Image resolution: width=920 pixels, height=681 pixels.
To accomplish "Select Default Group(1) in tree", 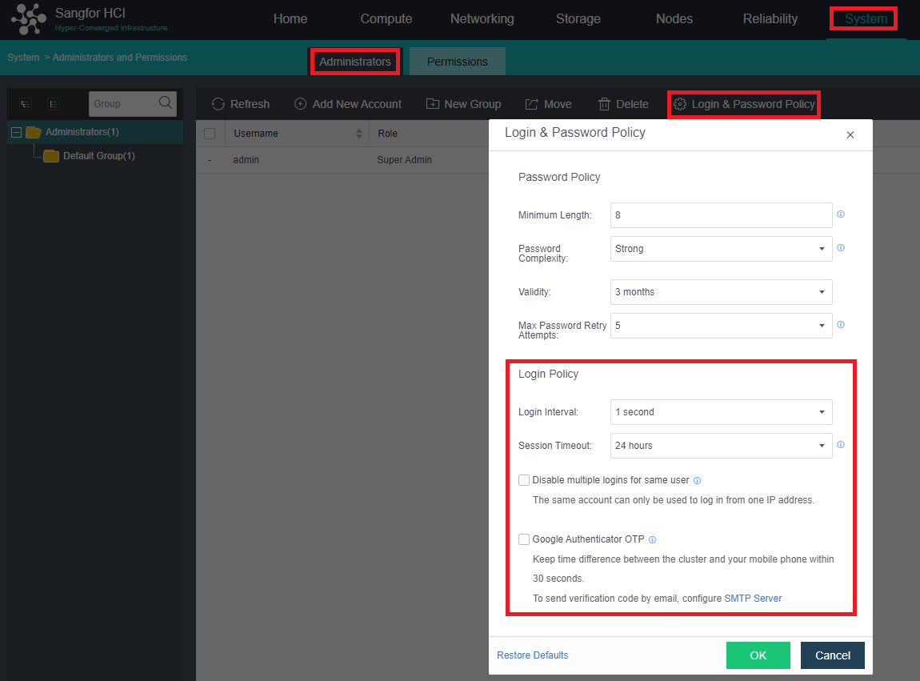I will coord(99,155).
